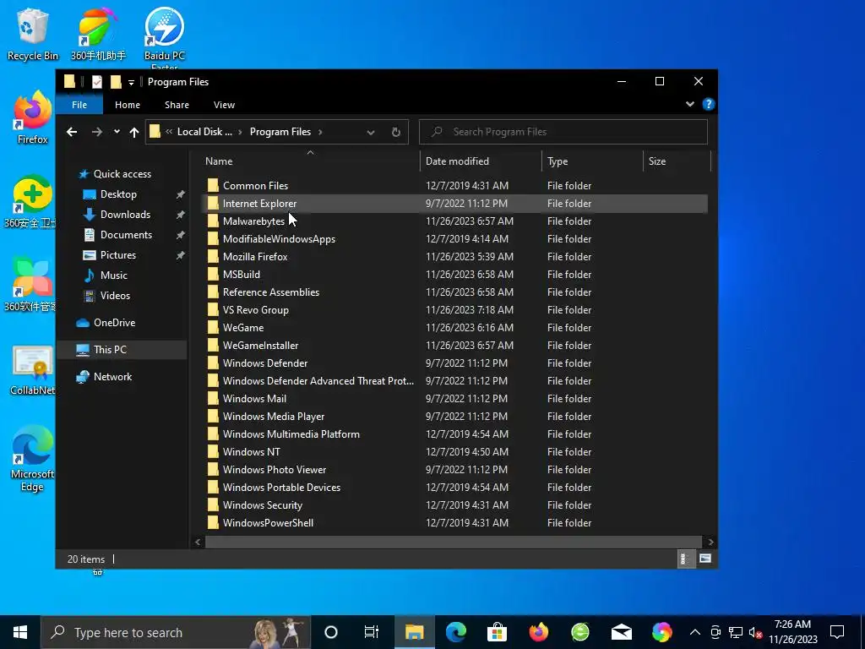Screen dimensions: 865x649
Task: Click File Explorer taskbar icon
Action: click(x=414, y=632)
